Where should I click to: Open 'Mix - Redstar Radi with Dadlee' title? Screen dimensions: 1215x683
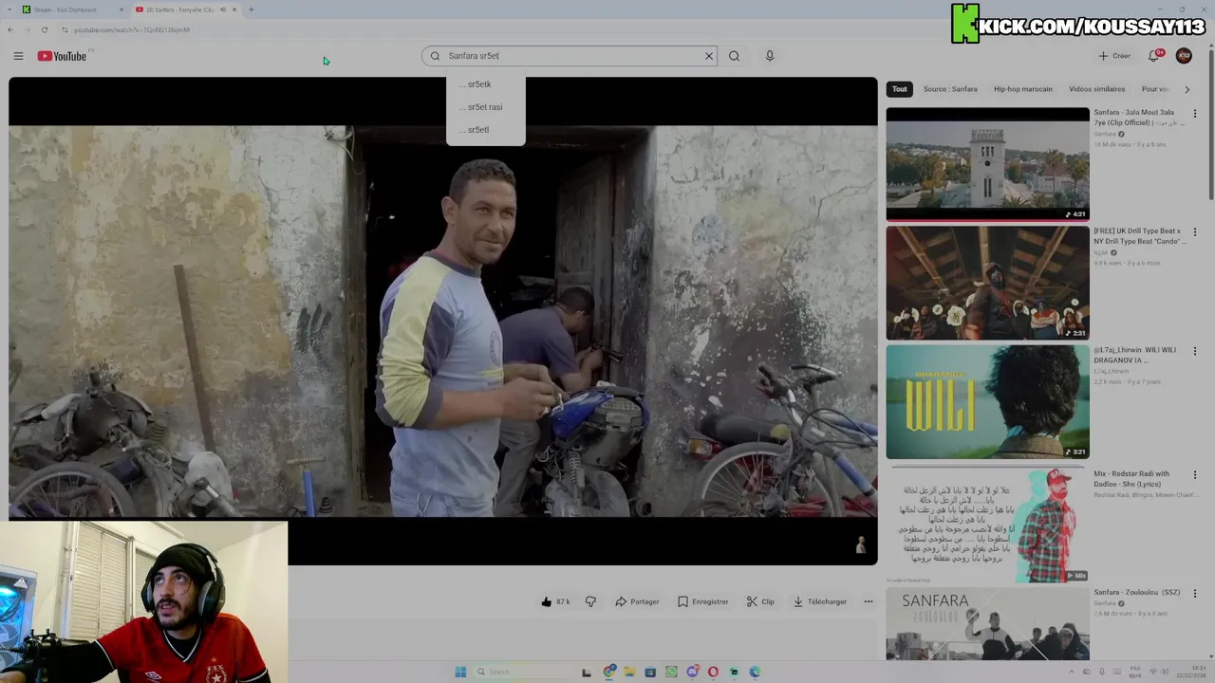coord(1131,479)
